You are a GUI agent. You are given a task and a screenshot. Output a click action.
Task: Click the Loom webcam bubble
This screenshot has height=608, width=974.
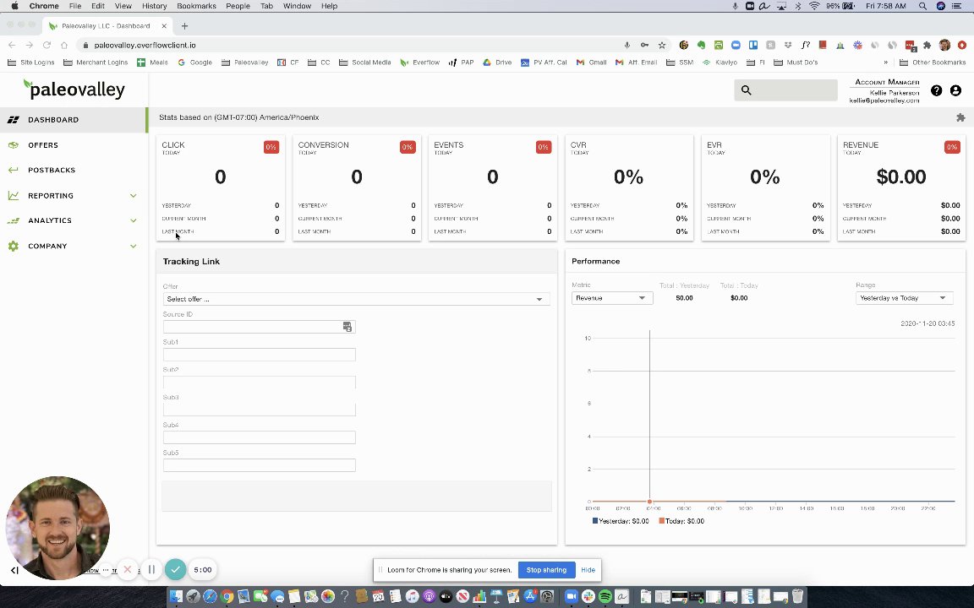point(57,528)
